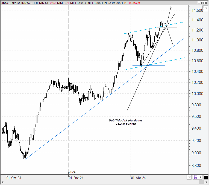
Task: Click the 9.800 price axis label
Action: tap(196, 105)
